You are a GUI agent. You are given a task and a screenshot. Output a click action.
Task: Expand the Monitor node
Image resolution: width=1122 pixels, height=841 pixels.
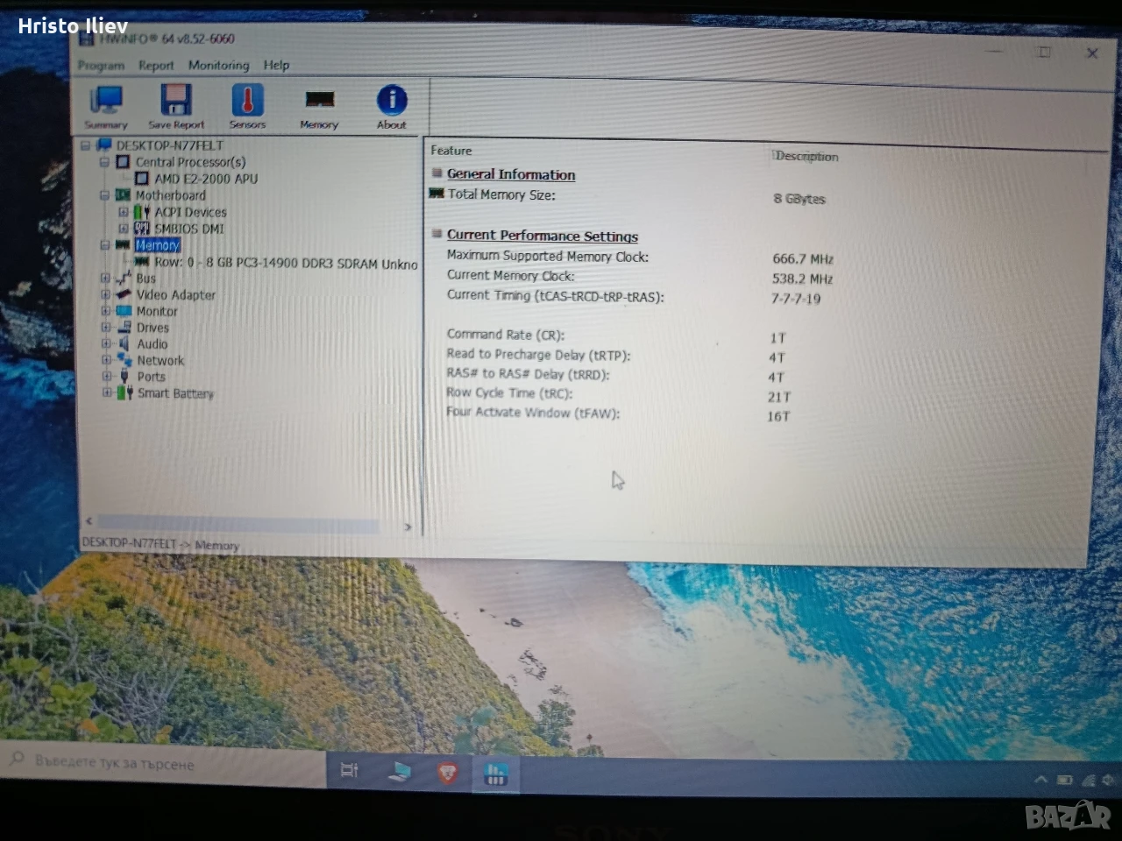pos(105,311)
